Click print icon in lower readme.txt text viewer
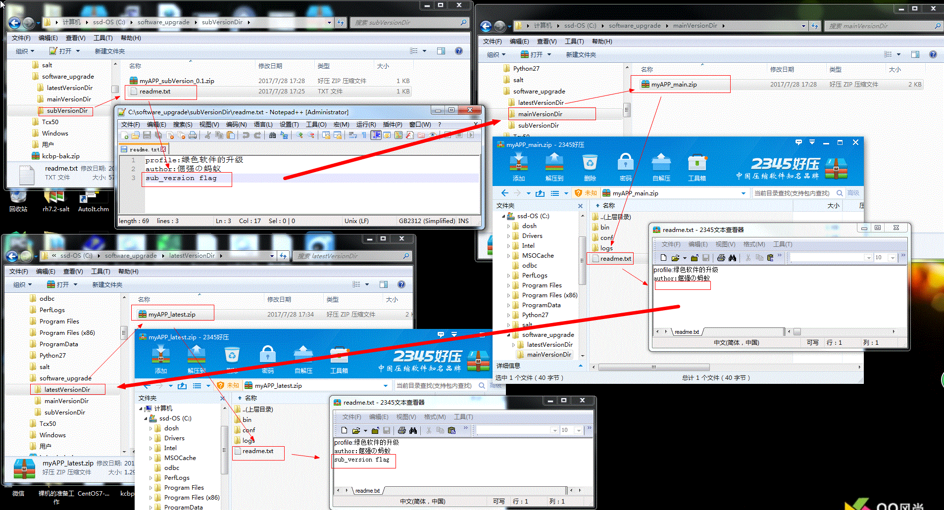The image size is (944, 510). pos(402,430)
